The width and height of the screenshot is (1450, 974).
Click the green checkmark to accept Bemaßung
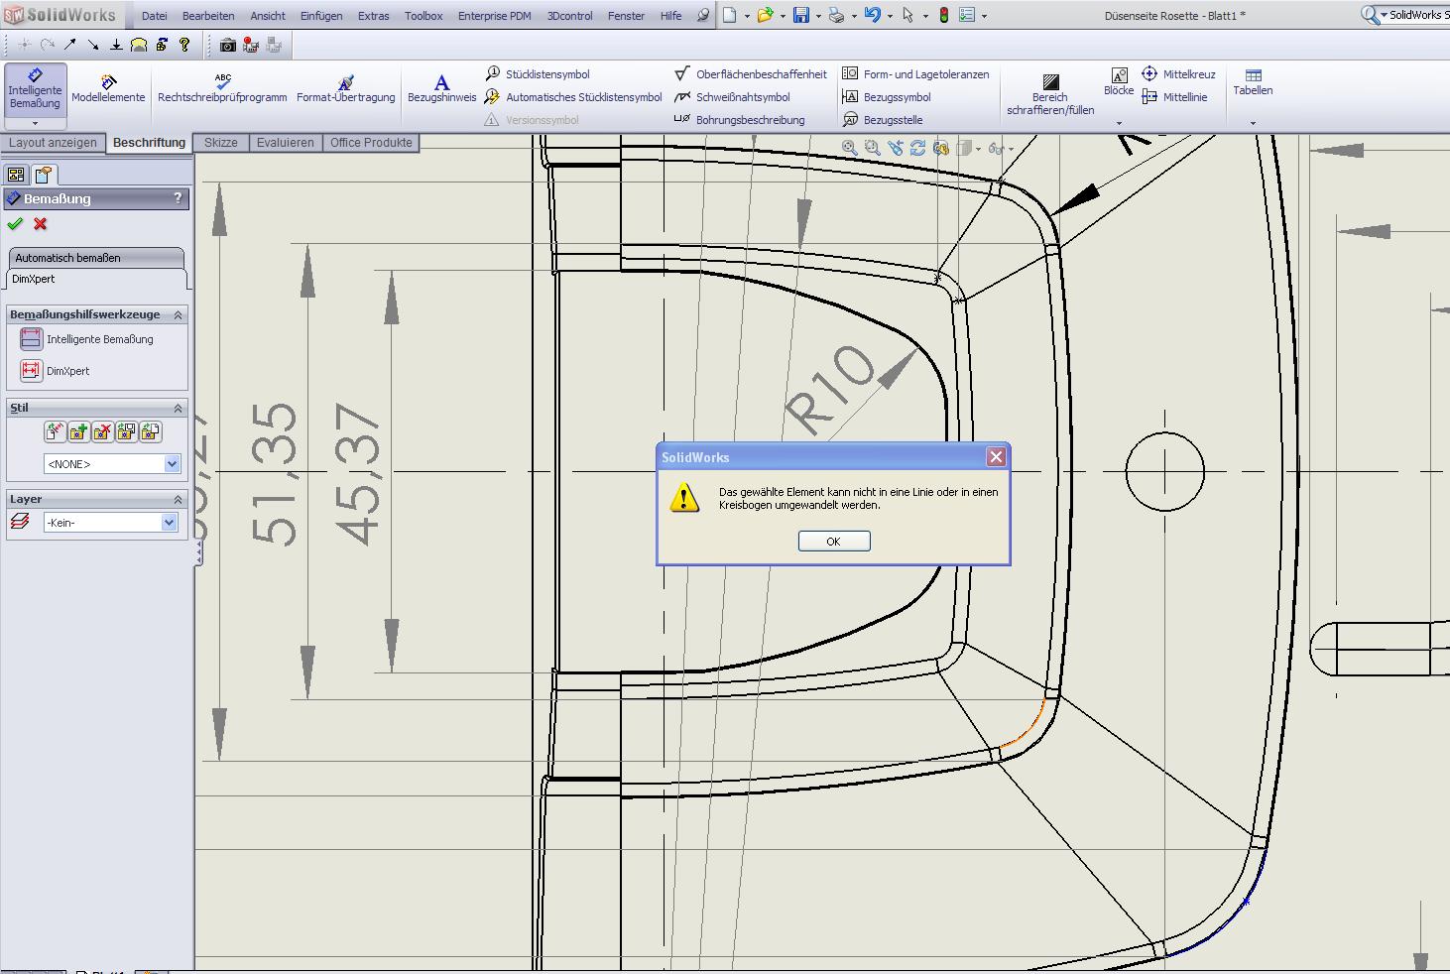coord(15,224)
